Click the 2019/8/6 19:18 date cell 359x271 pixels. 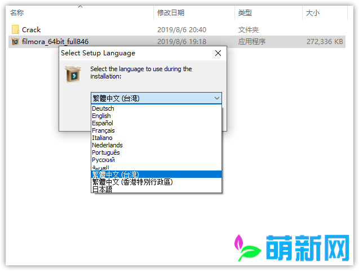182,42
